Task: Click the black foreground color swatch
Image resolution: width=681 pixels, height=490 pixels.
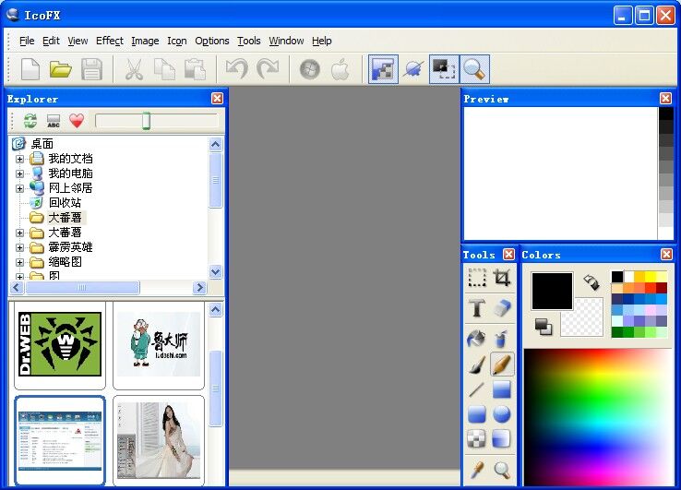Action: click(552, 291)
